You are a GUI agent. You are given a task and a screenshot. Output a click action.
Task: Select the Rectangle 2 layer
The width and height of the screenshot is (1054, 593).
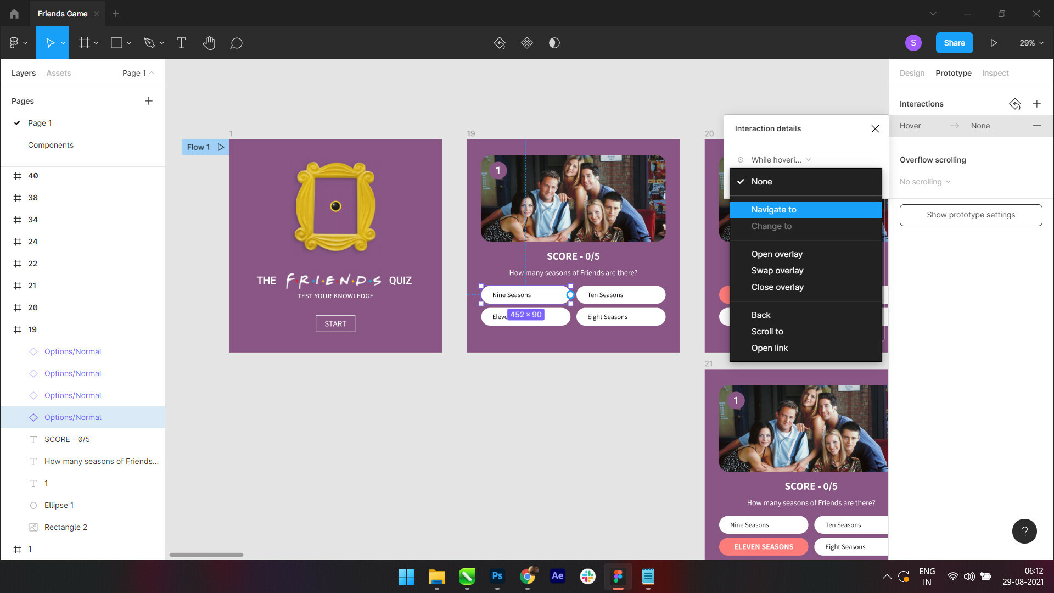(x=83, y=527)
